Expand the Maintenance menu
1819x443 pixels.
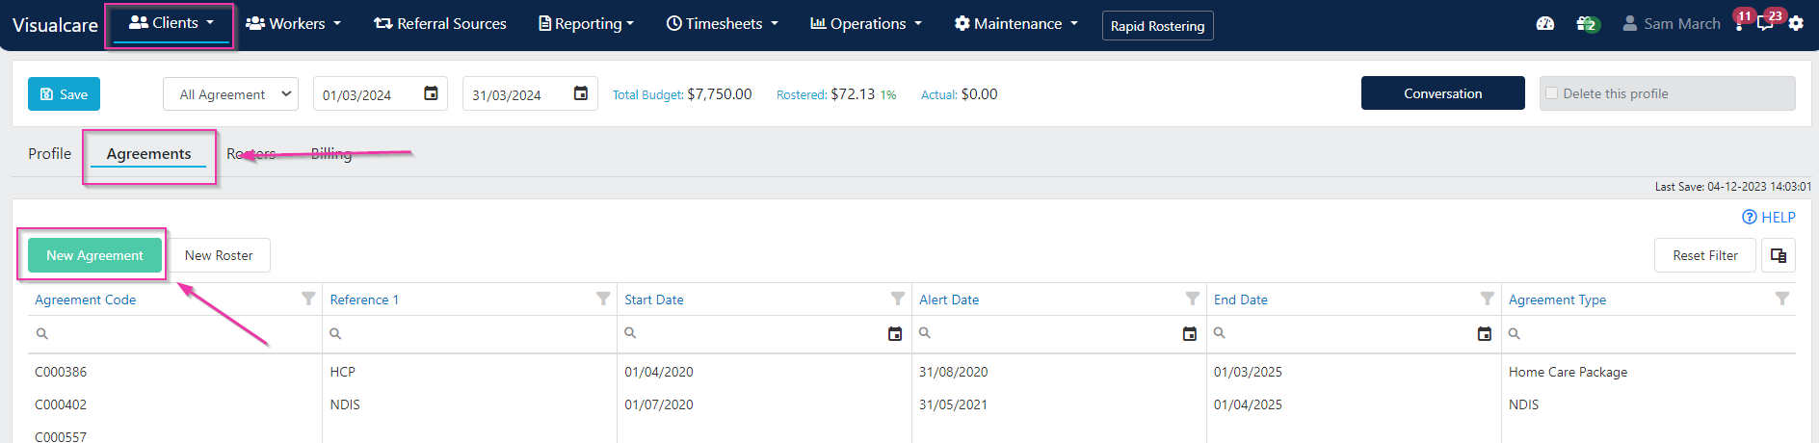click(x=1016, y=23)
